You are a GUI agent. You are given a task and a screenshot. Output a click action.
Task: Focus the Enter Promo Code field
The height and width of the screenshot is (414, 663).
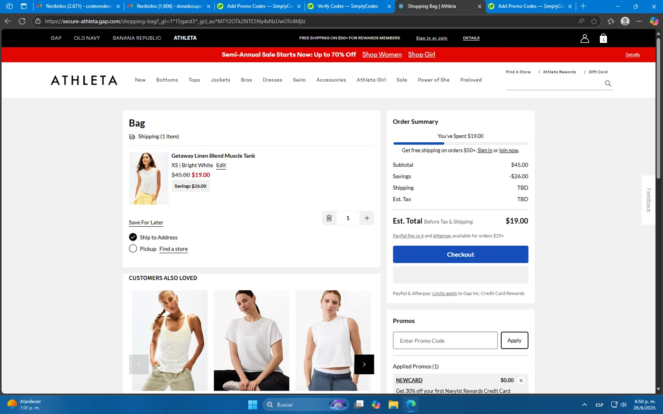[x=445, y=340]
